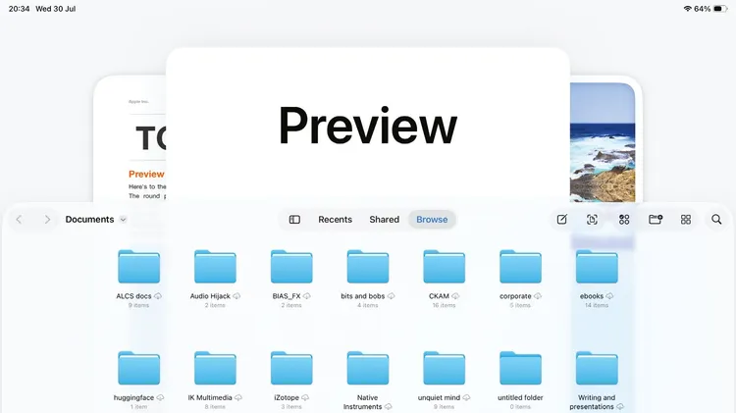Viewport: 736px width, 413px height.
Task: Create a new folder via toolbar icon
Action: coord(656,219)
